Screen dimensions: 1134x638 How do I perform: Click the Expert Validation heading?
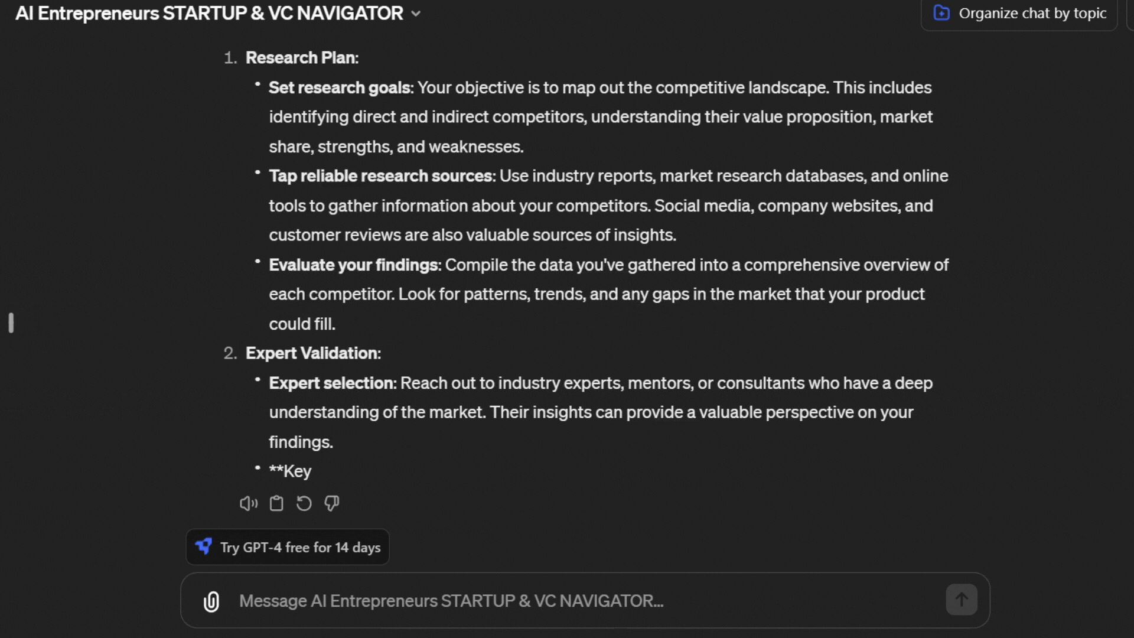tap(313, 353)
